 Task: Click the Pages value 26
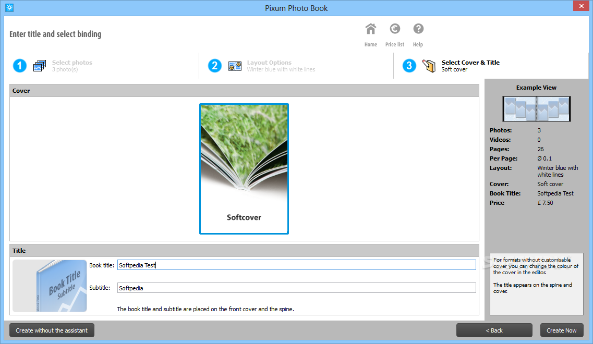point(540,149)
